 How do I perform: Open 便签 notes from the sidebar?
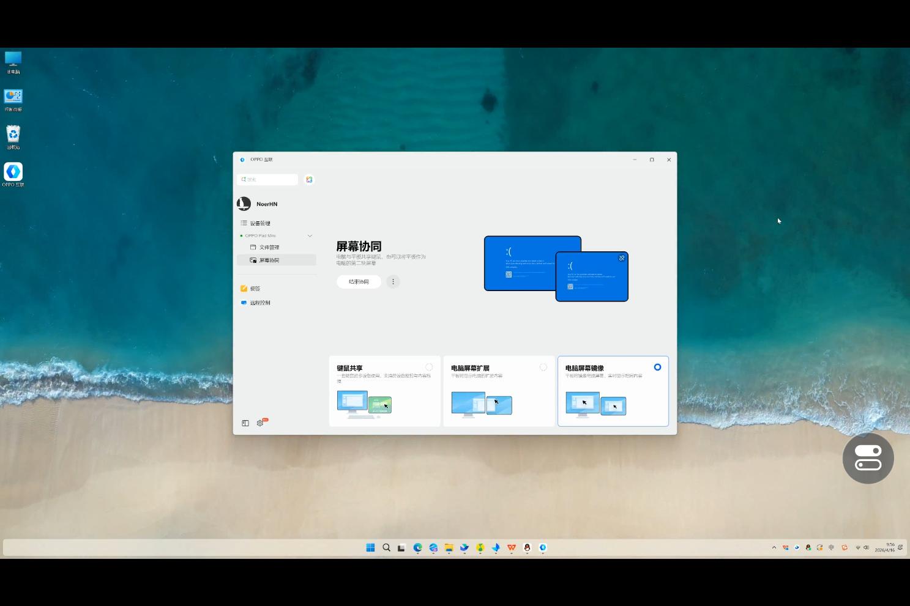click(255, 289)
